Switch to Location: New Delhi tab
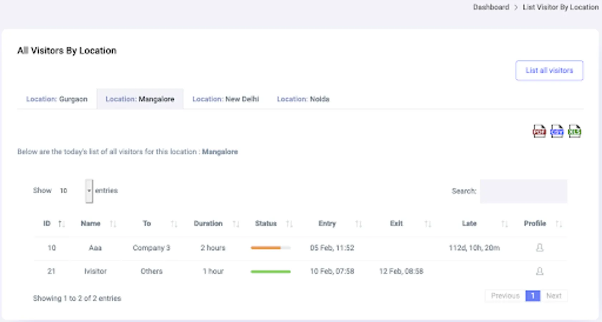 pyautogui.click(x=225, y=99)
